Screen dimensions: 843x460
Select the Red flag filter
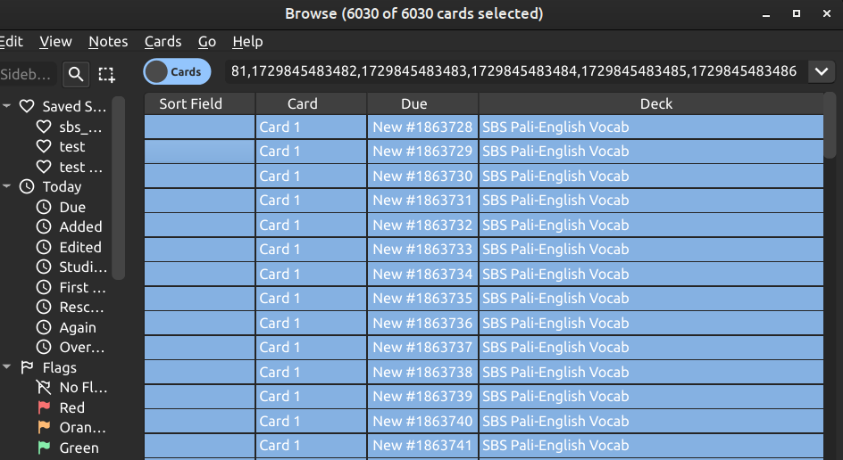click(71, 407)
